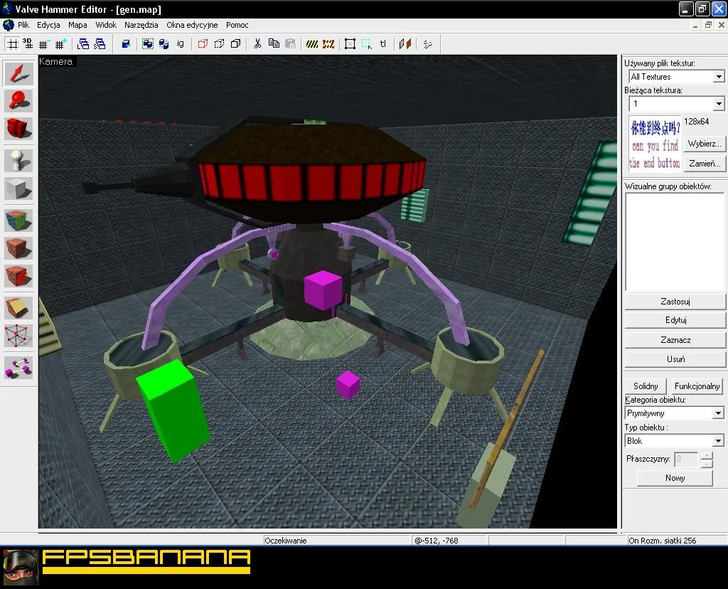The width and height of the screenshot is (728, 589).
Task: Choose the Vertex manipulation tool
Action: 18,336
